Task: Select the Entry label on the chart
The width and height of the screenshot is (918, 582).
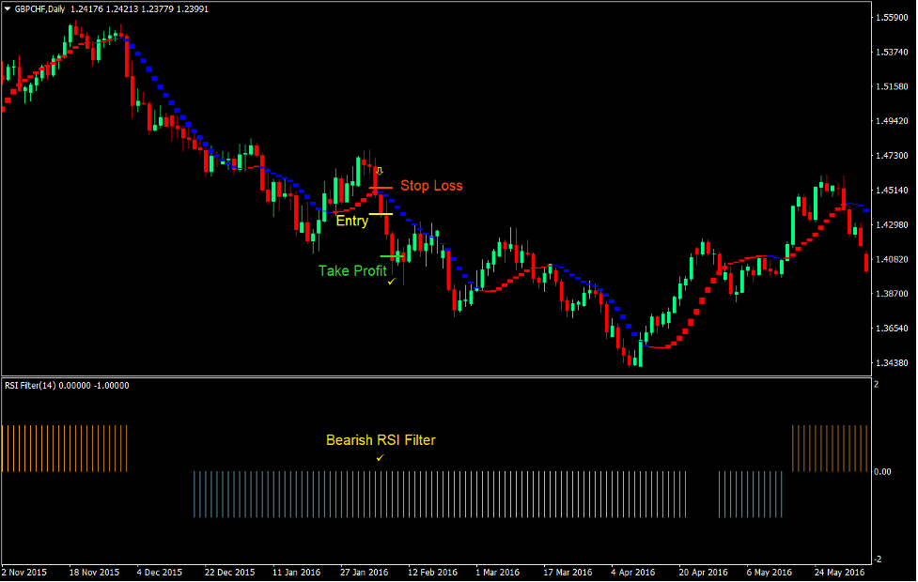Action: pos(352,222)
